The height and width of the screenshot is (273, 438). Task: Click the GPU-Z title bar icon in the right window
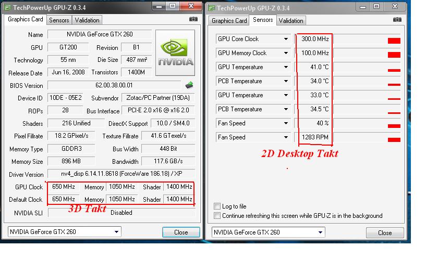pos(212,8)
